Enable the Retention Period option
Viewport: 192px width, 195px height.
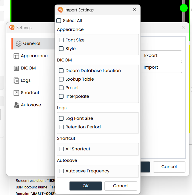(x=61, y=127)
